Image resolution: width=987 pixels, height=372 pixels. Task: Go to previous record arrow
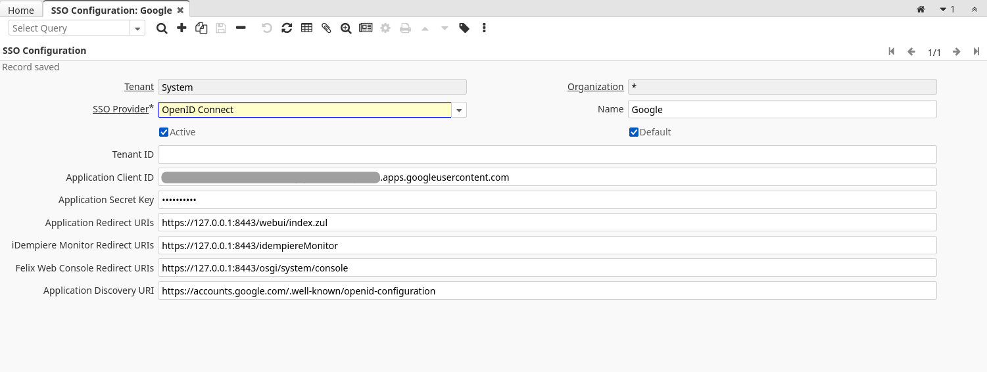point(911,51)
